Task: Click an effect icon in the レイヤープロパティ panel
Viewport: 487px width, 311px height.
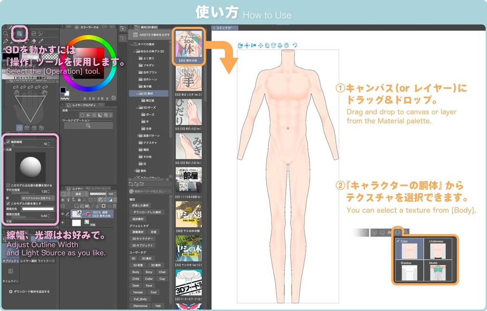Action: tap(83, 115)
